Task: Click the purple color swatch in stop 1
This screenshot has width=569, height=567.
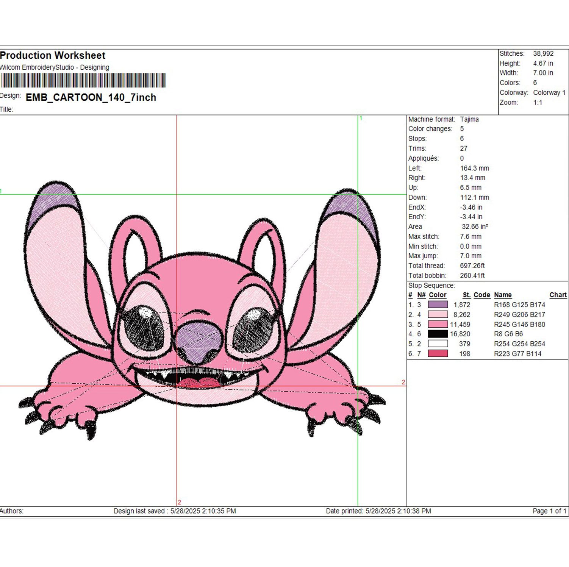Action: [x=438, y=305]
